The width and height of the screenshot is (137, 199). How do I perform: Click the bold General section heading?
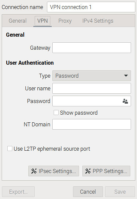15,35
